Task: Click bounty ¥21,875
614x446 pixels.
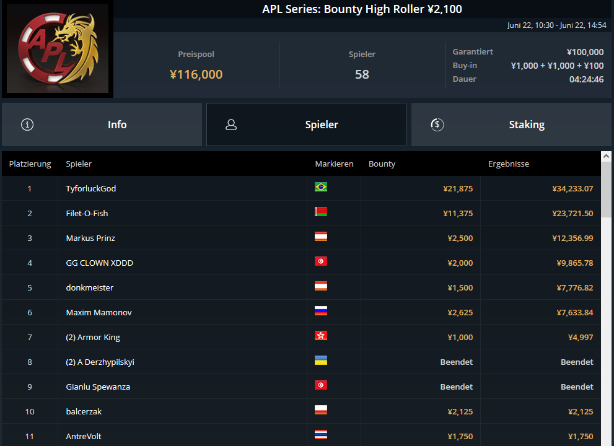Action: pos(458,188)
